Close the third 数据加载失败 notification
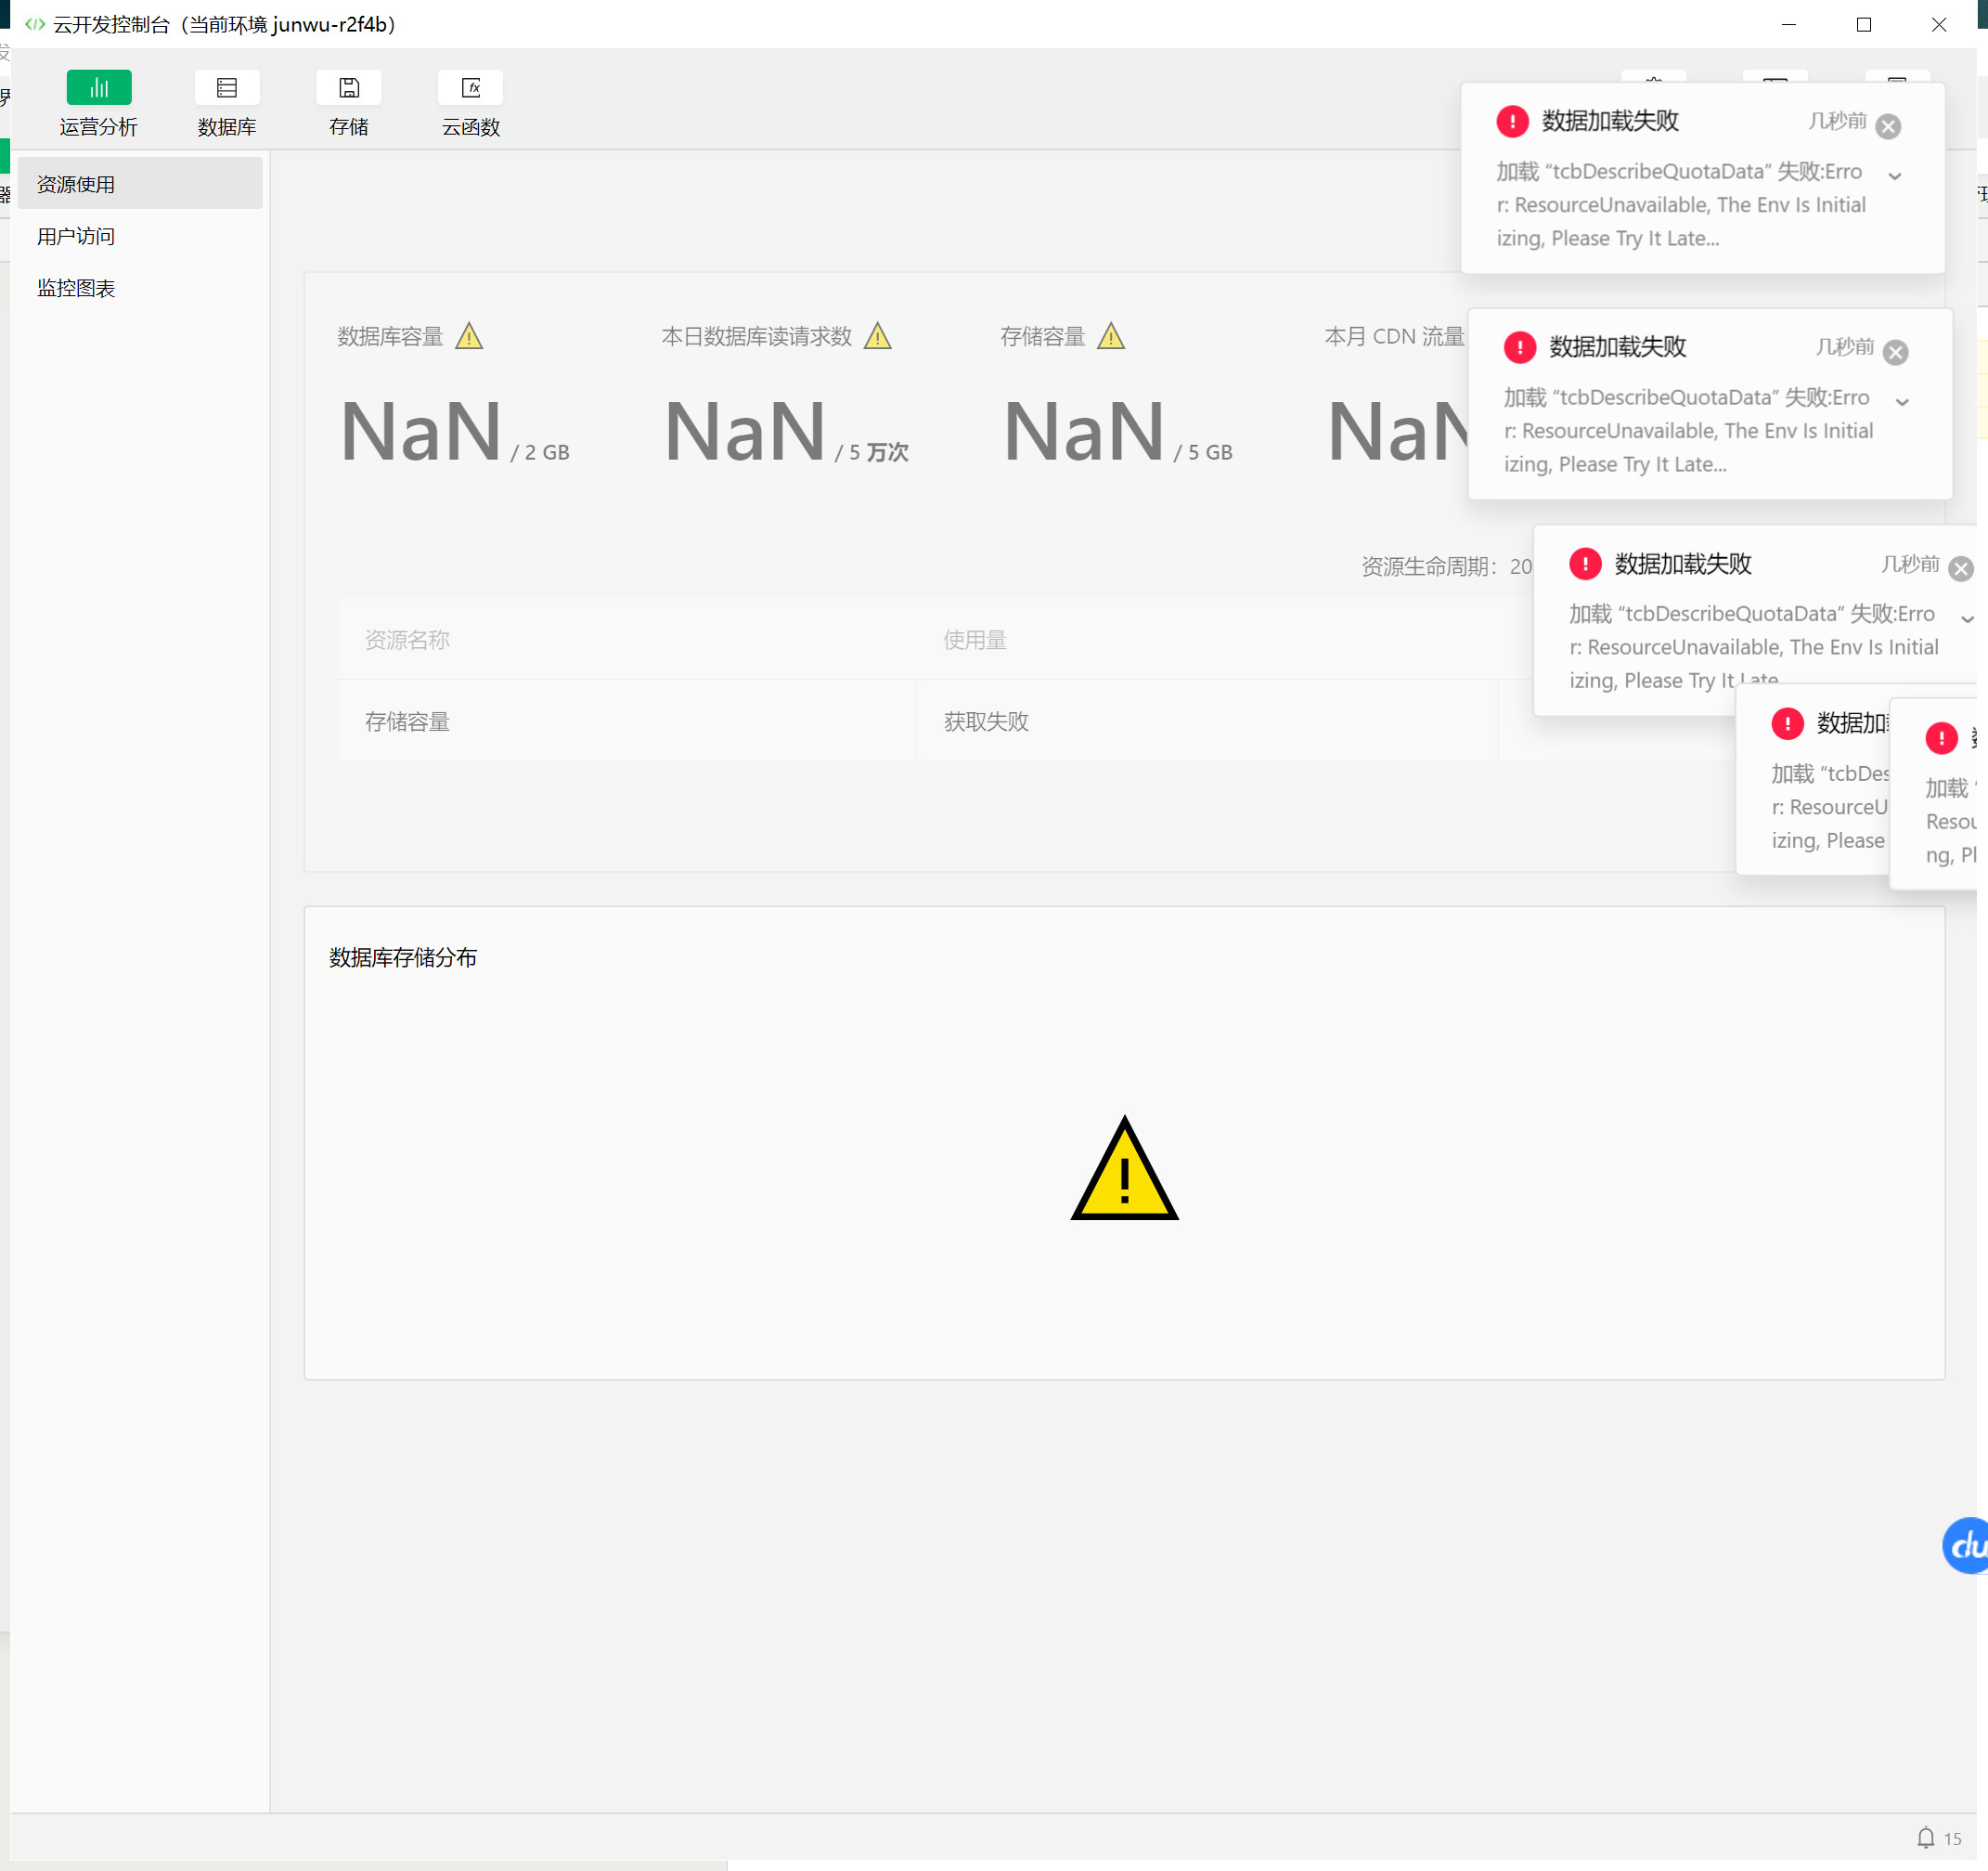Screen dimensions: 1988x1871 (x=1960, y=569)
